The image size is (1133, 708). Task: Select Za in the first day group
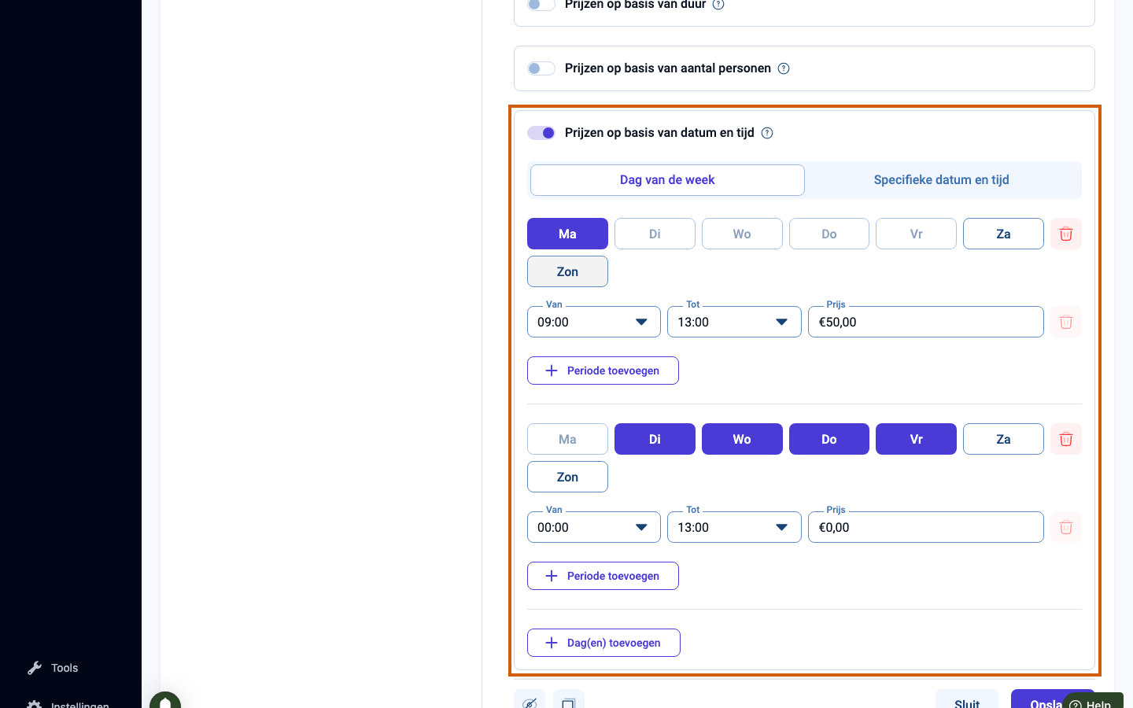(1003, 234)
